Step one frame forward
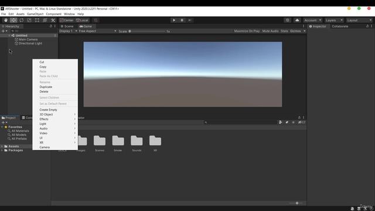Image resolution: width=375 pixels, height=211 pixels. tap(190, 21)
